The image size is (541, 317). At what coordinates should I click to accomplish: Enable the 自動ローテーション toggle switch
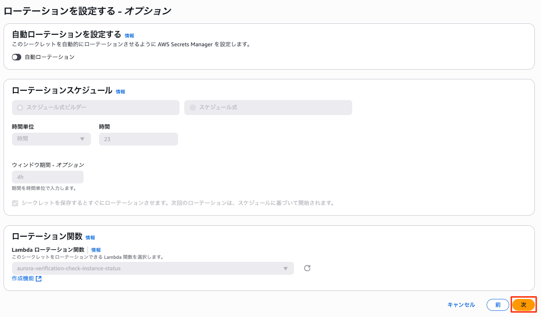(17, 57)
